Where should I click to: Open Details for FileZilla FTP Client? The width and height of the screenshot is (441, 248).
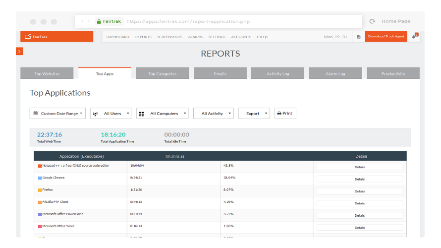coord(360,203)
